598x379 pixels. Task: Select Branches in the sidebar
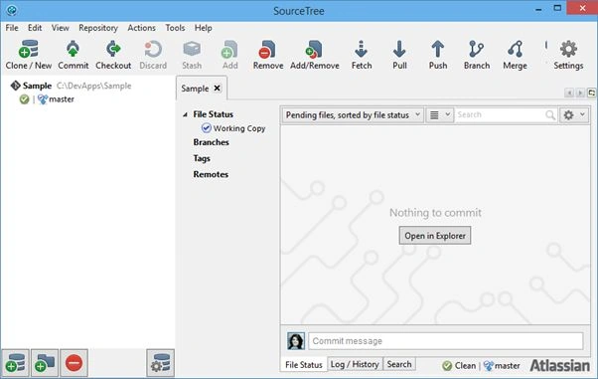click(x=211, y=142)
